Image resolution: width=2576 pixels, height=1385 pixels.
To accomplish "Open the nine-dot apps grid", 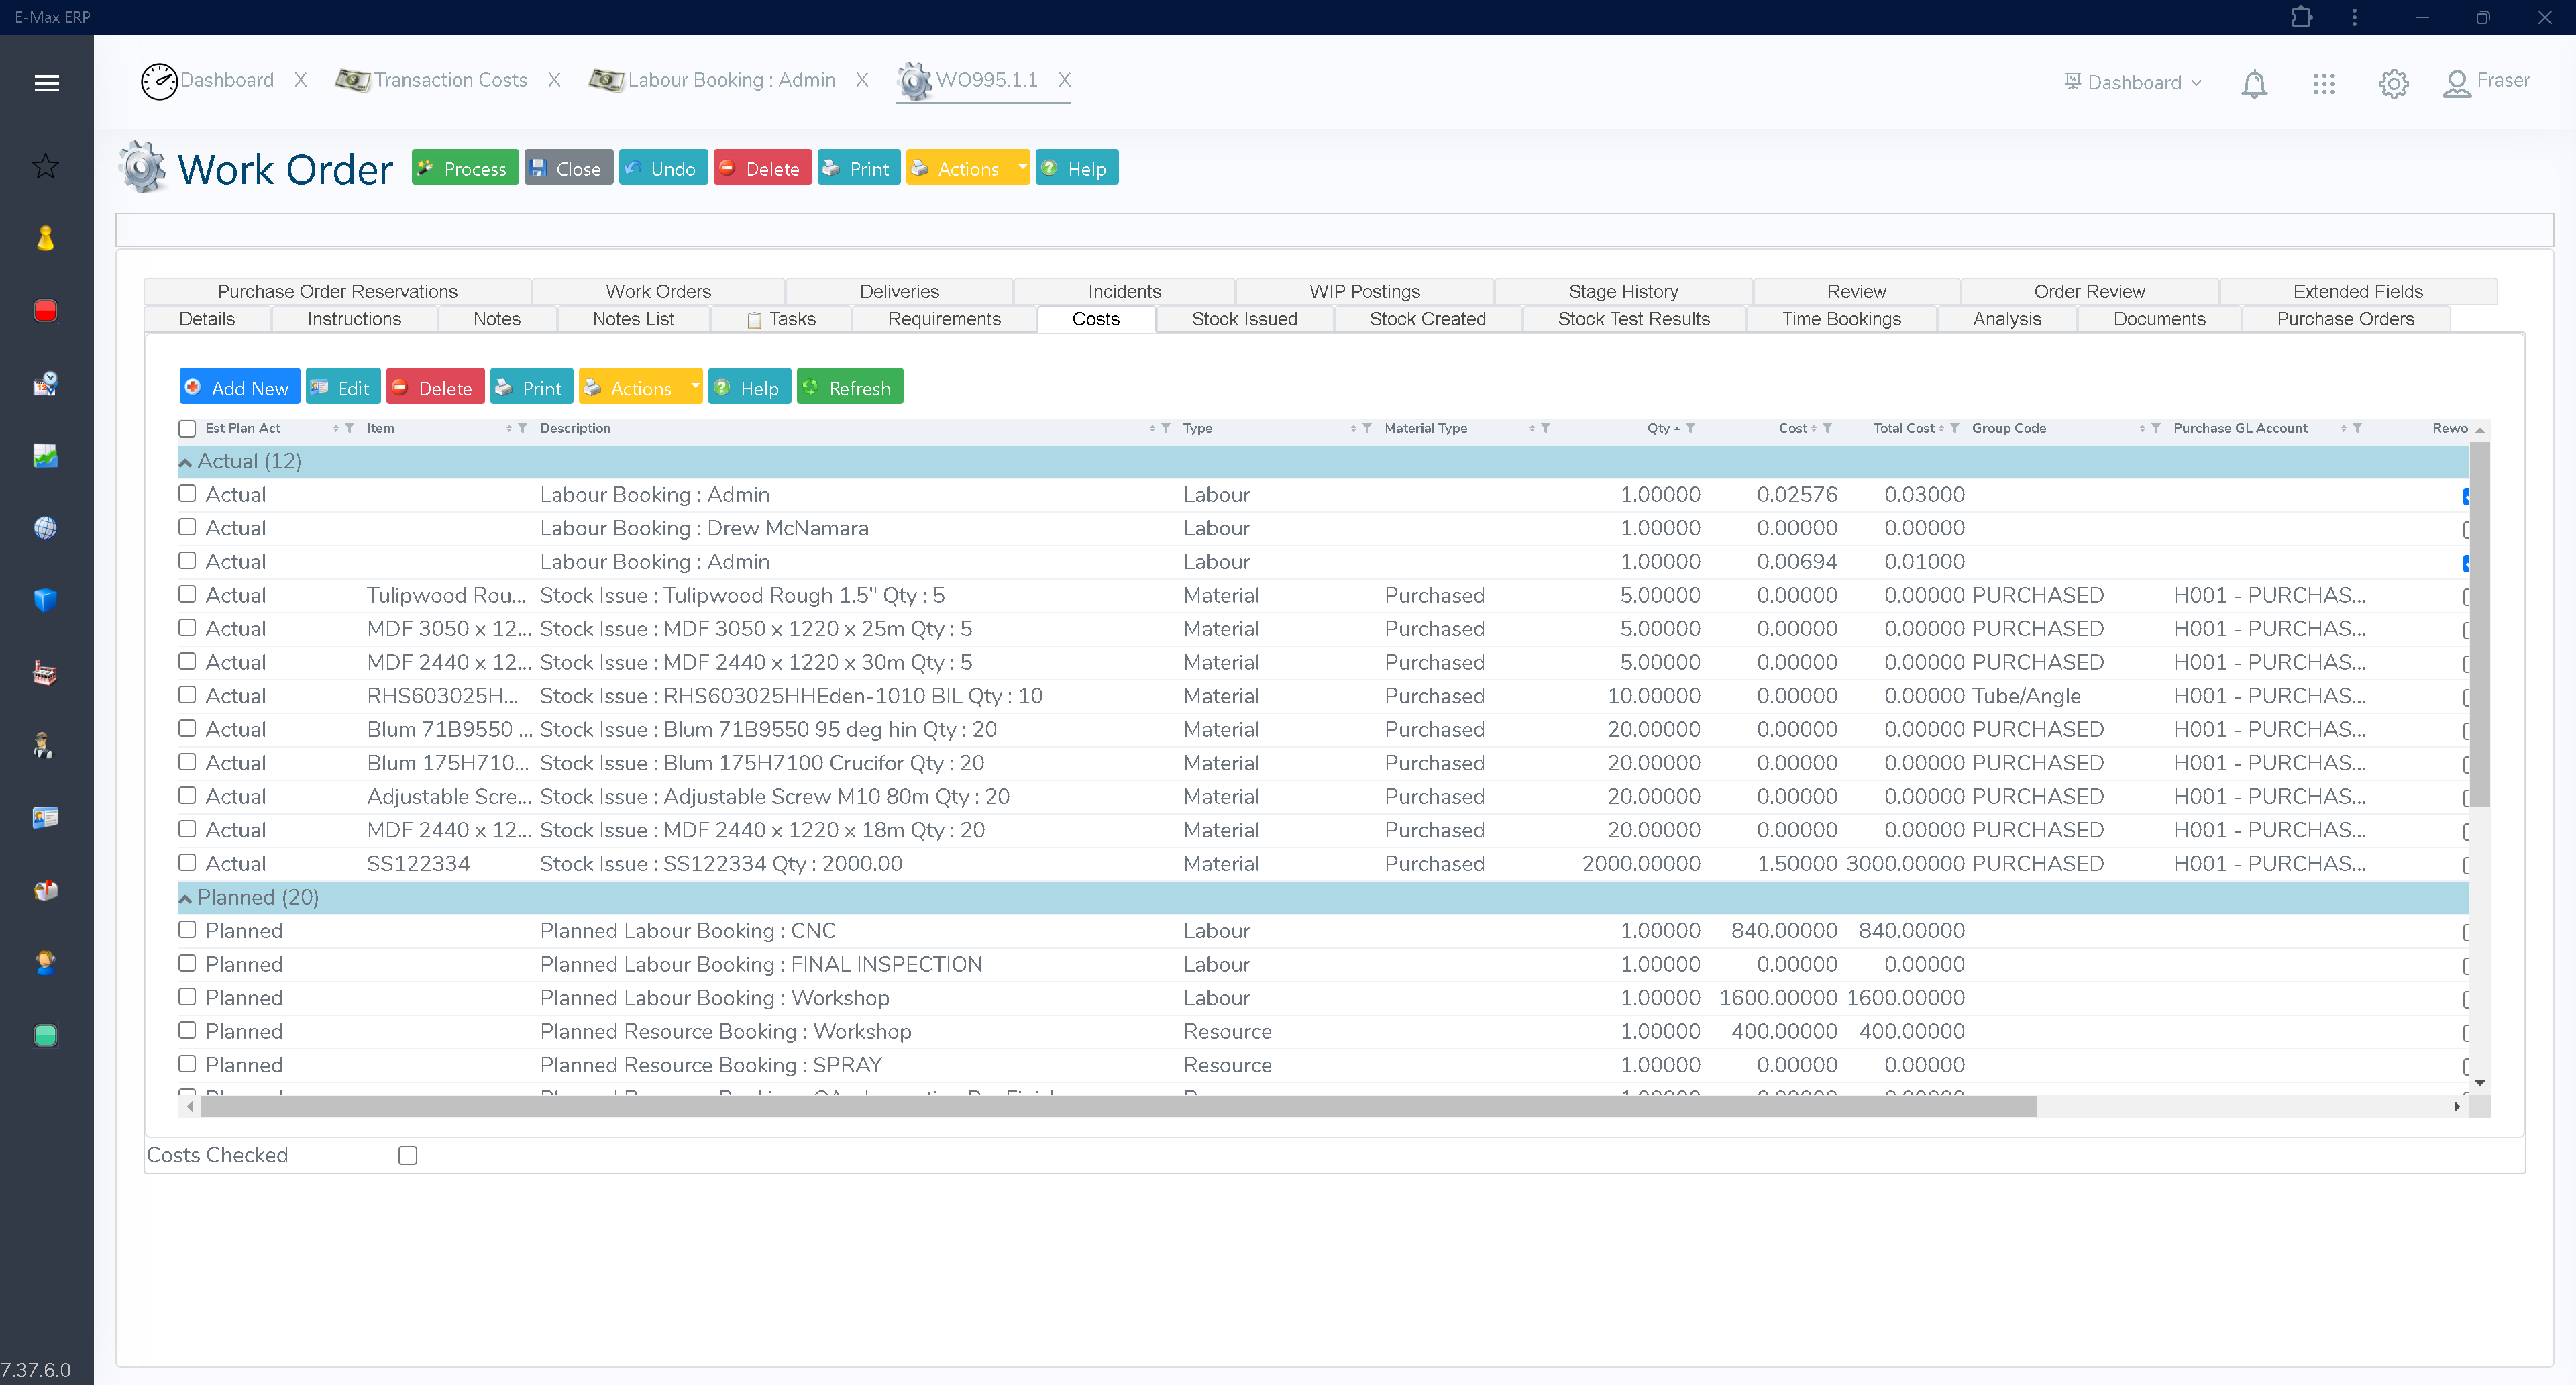I will [x=2324, y=84].
